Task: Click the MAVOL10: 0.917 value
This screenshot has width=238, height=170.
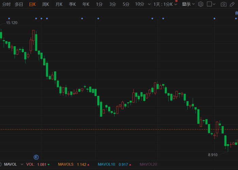Action: (113, 164)
